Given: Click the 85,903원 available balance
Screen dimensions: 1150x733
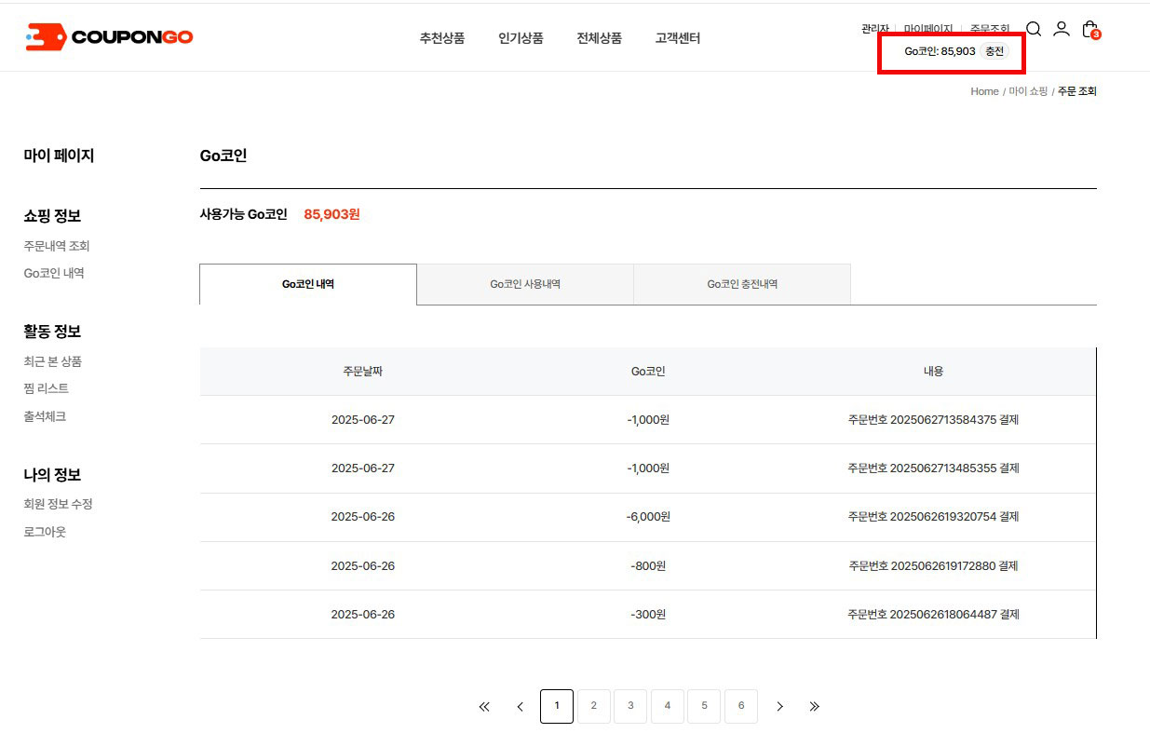Looking at the screenshot, I should click(331, 214).
